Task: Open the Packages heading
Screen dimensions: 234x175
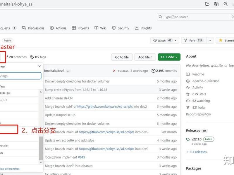Action: [x=194, y=168]
